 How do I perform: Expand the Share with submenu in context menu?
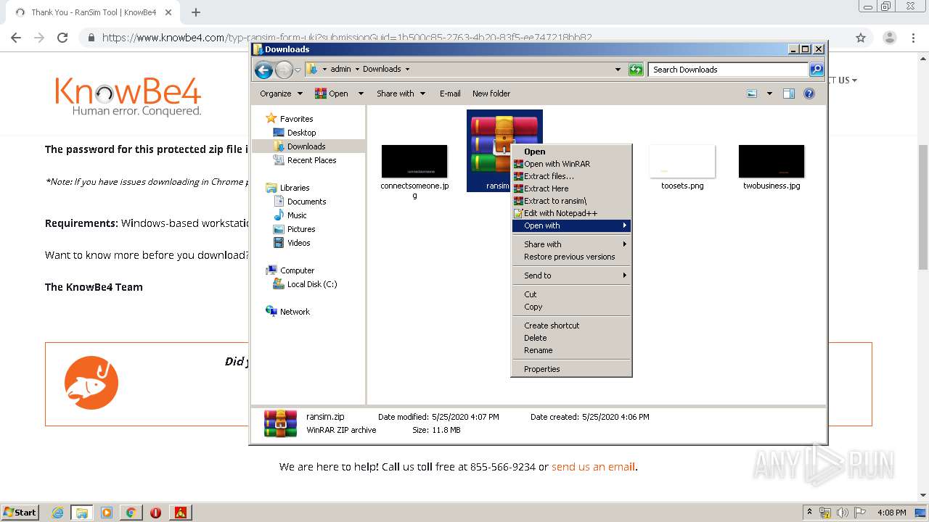click(571, 244)
